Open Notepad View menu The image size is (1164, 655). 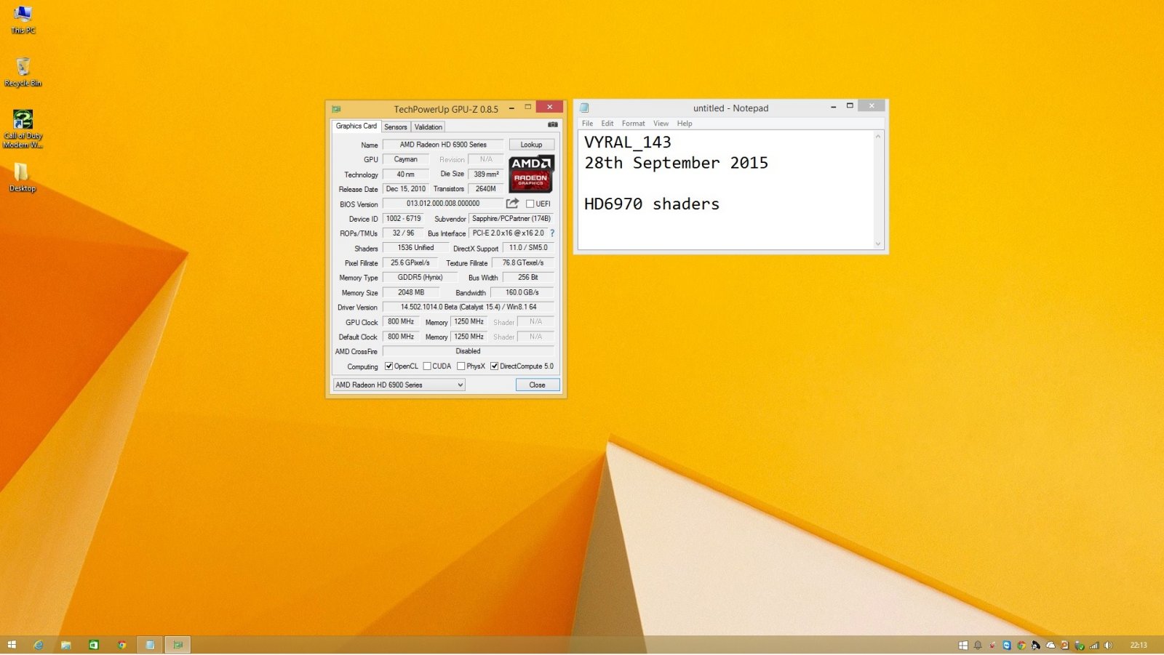[x=661, y=124]
